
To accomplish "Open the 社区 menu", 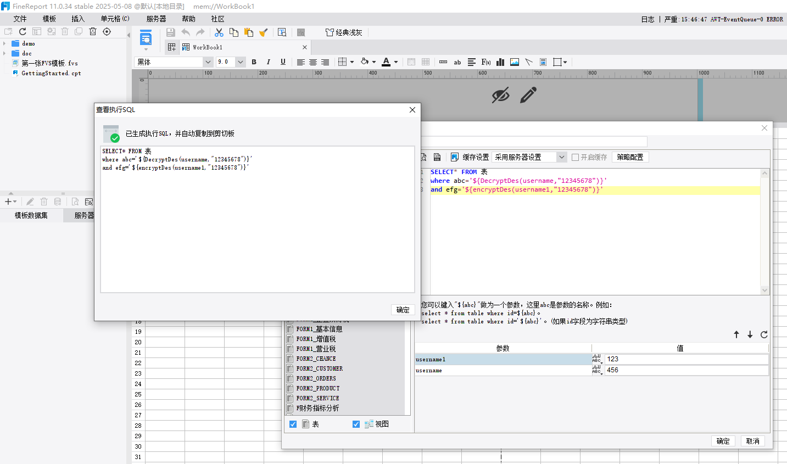I will click(x=217, y=19).
